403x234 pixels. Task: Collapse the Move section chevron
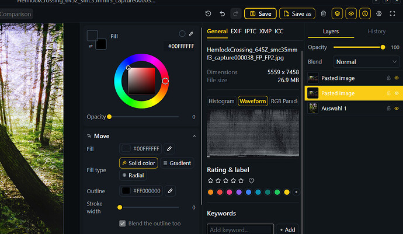pos(194,136)
